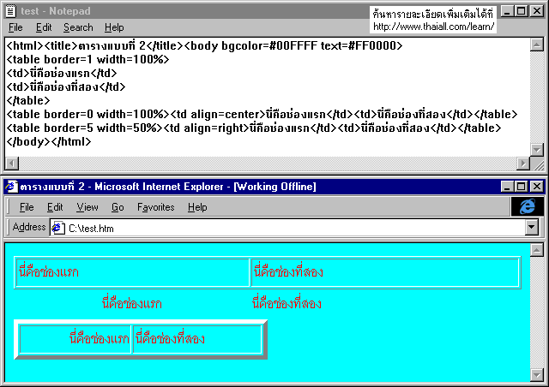The height and width of the screenshot is (387, 549).
Task: Open Internet Explorer's Edit menu
Action: [55, 207]
